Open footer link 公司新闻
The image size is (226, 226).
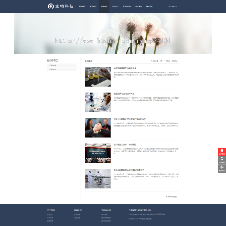tap(77, 215)
